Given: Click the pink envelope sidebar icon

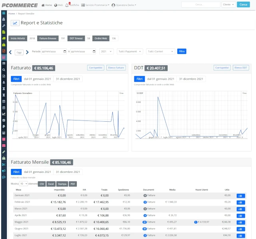Looking at the screenshot, I should [x=4, y=146].
